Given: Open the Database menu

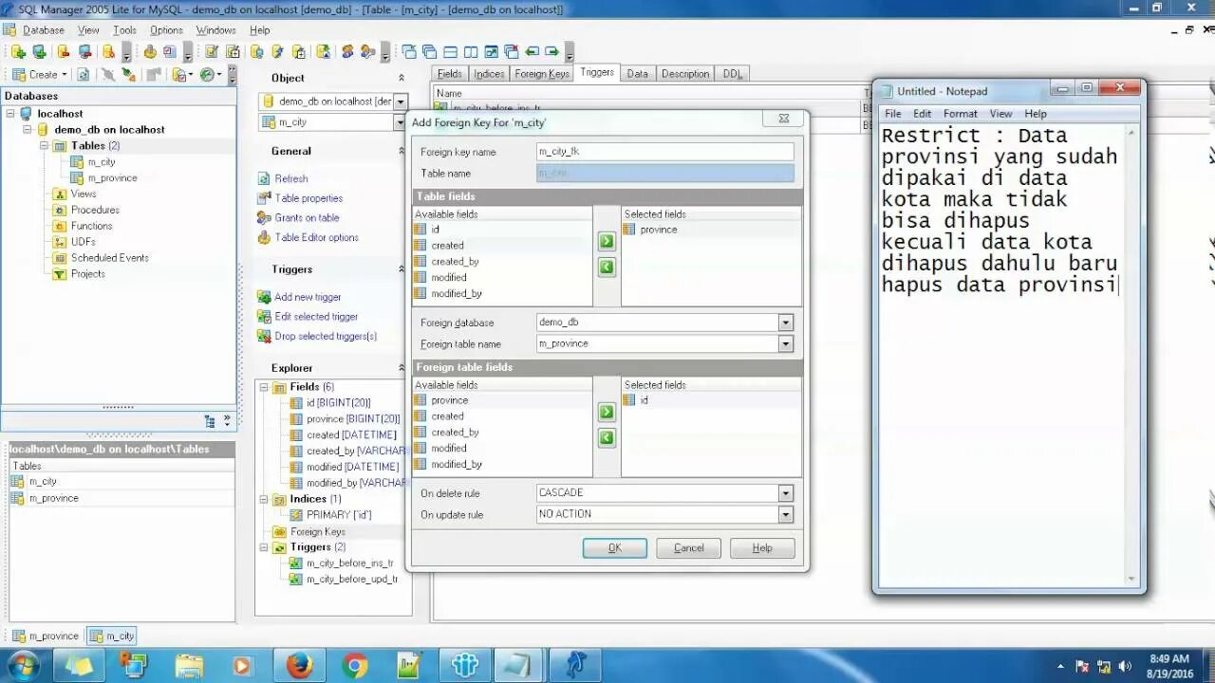Looking at the screenshot, I should coord(44,30).
